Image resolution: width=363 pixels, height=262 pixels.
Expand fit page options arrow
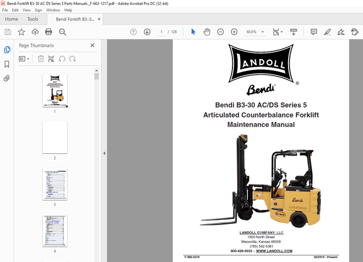pos(282,32)
